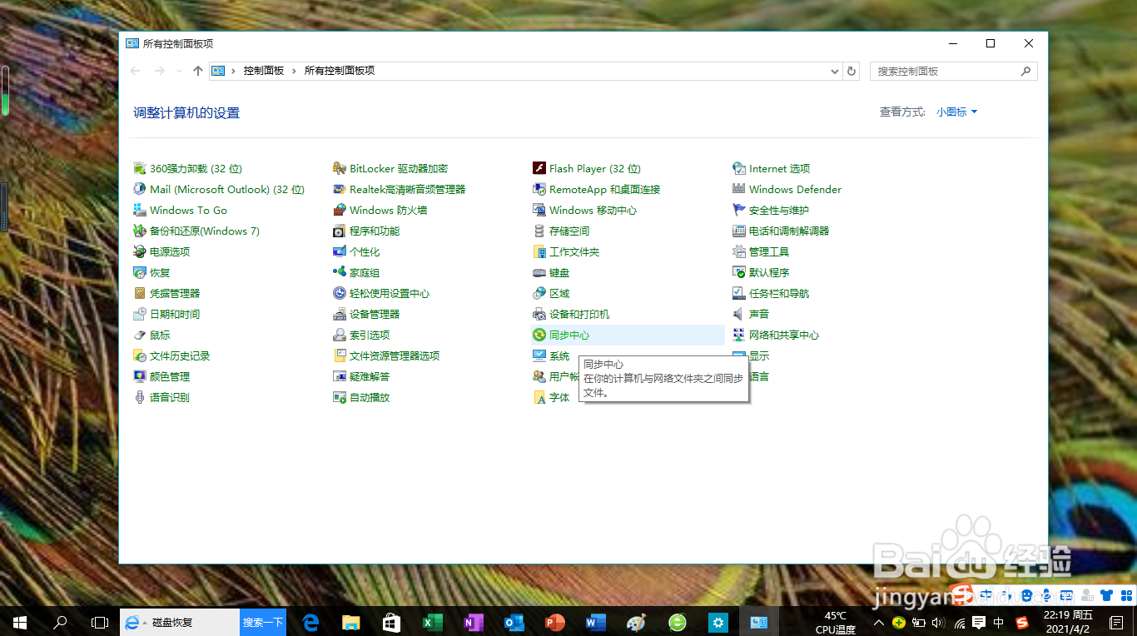The height and width of the screenshot is (636, 1137).
Task: Click the 疑难解答 link
Action: click(x=370, y=376)
